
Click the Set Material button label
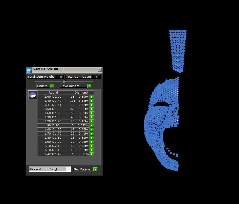point(83,169)
